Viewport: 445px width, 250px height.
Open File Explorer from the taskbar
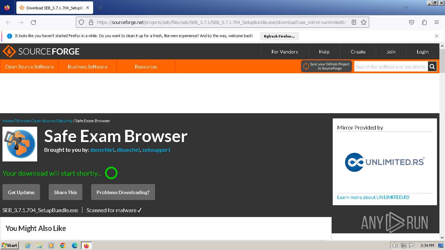pos(39,245)
